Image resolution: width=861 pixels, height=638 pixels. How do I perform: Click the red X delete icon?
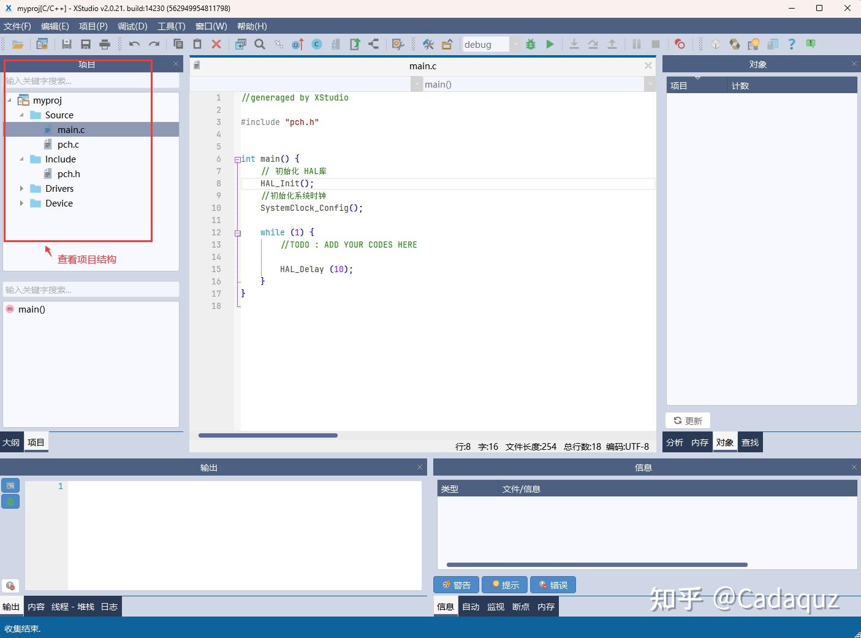[x=216, y=44]
